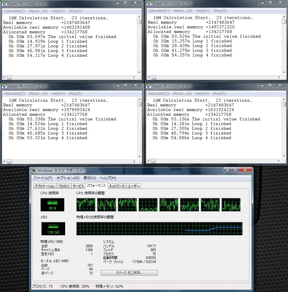This screenshot has width=288, height=292.
Task: Click the メモリ 1.56 GB gauge
Action: coord(53,229)
